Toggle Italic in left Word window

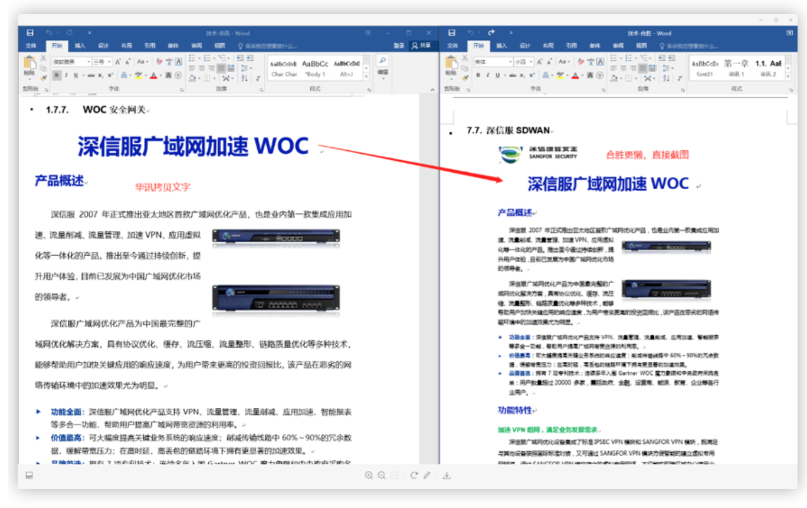tap(67, 75)
